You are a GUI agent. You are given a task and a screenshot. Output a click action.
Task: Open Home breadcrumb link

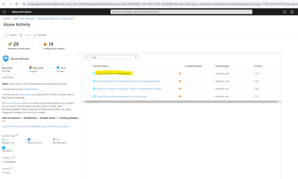(7, 18)
